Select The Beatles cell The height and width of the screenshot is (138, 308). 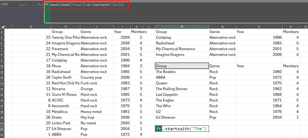coord(182,72)
